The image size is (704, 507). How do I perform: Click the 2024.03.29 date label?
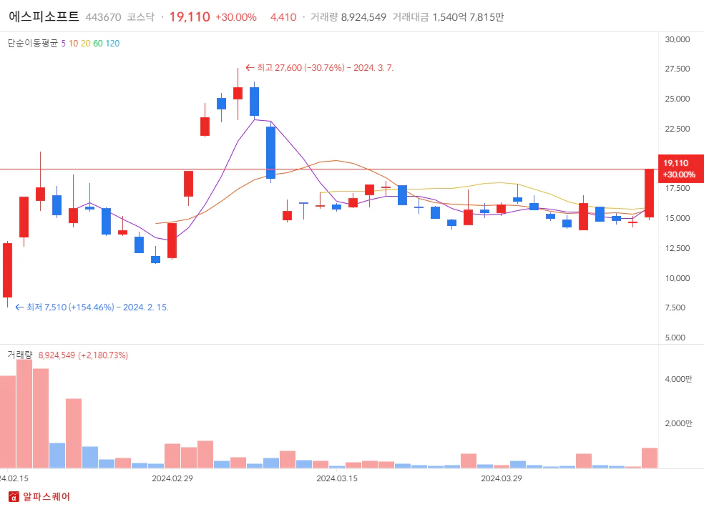502,478
